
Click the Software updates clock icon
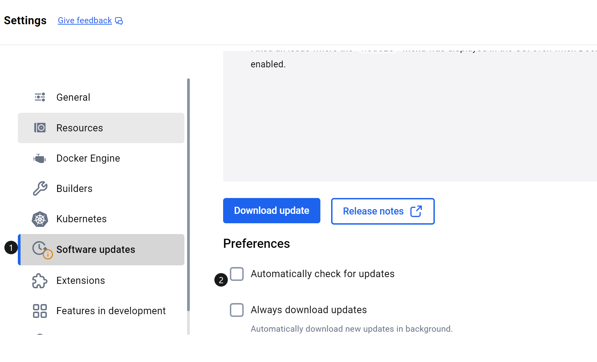40,249
